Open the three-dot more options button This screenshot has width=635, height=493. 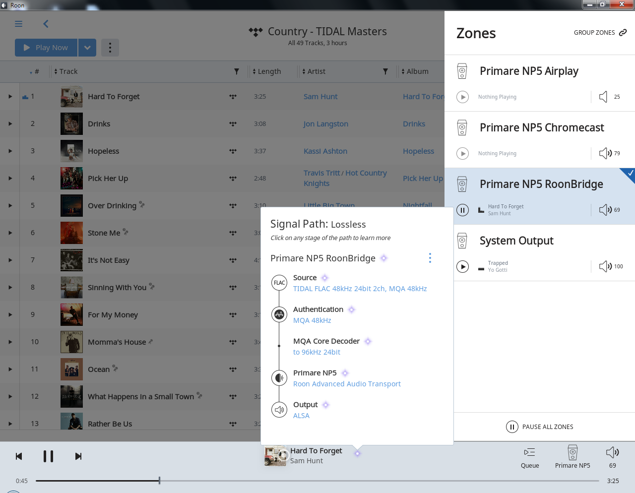pyautogui.click(x=110, y=48)
